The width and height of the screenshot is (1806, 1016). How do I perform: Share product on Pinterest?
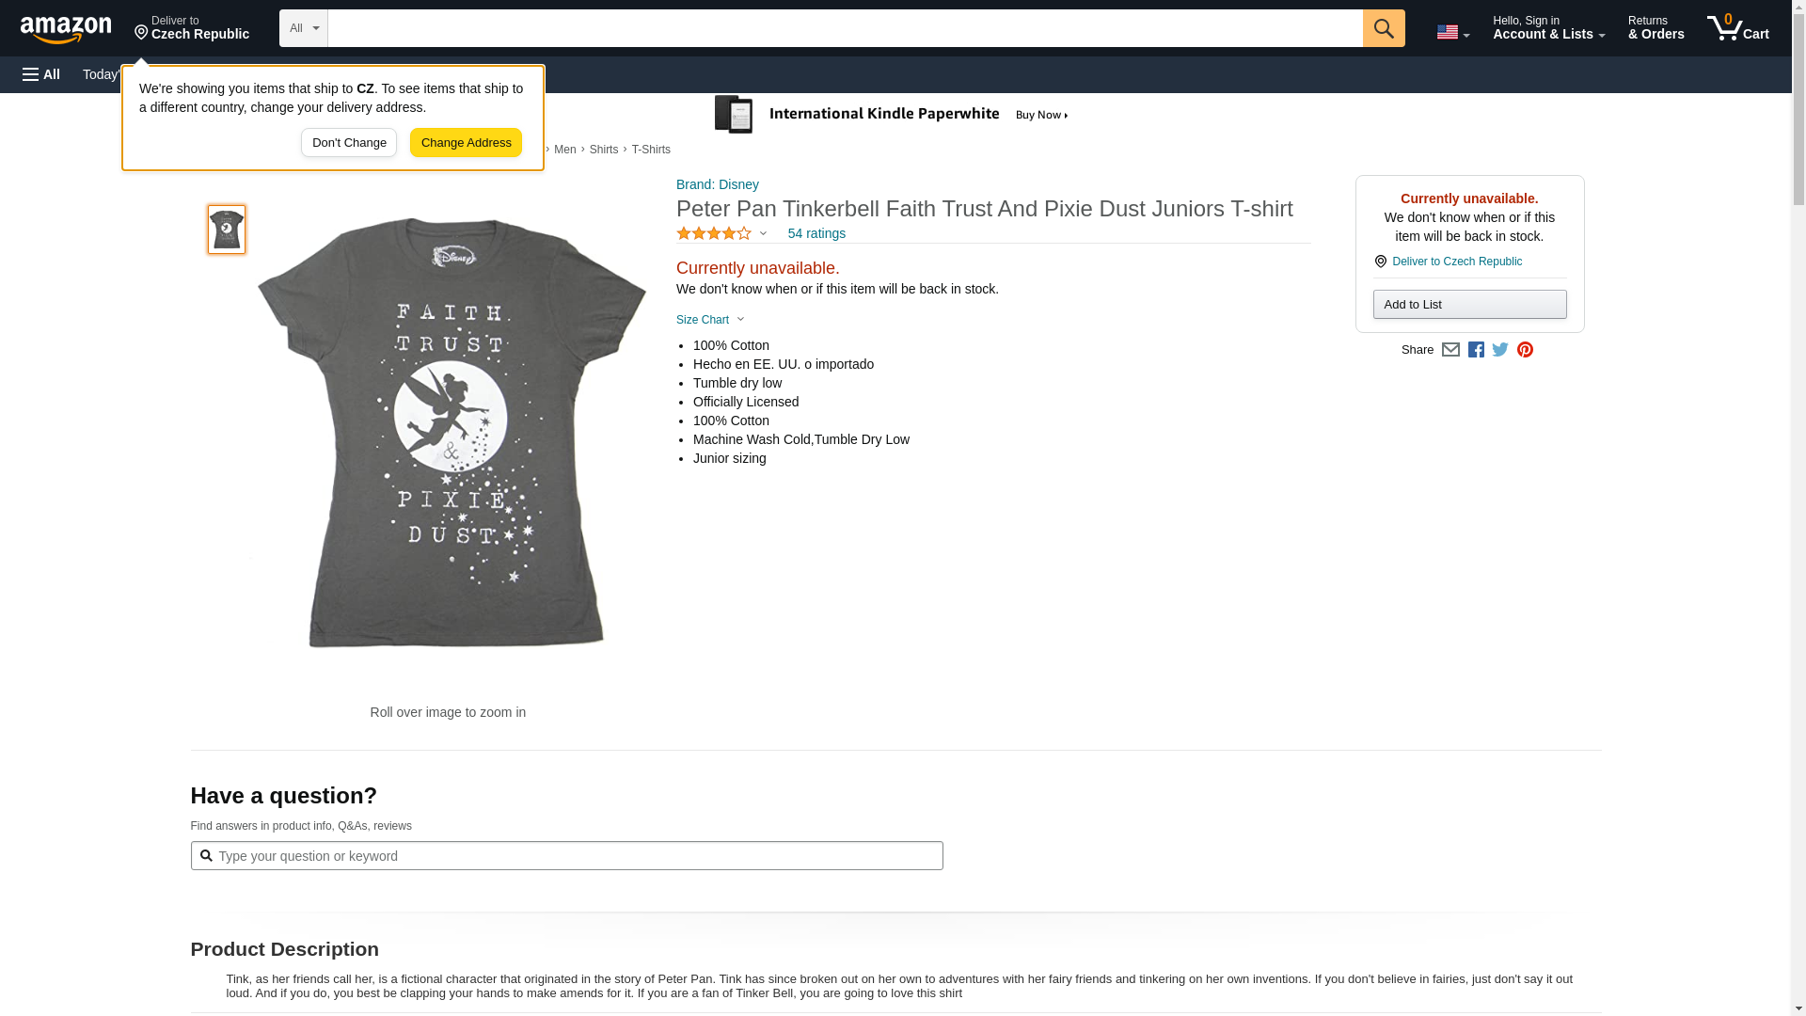pyautogui.click(x=1525, y=350)
